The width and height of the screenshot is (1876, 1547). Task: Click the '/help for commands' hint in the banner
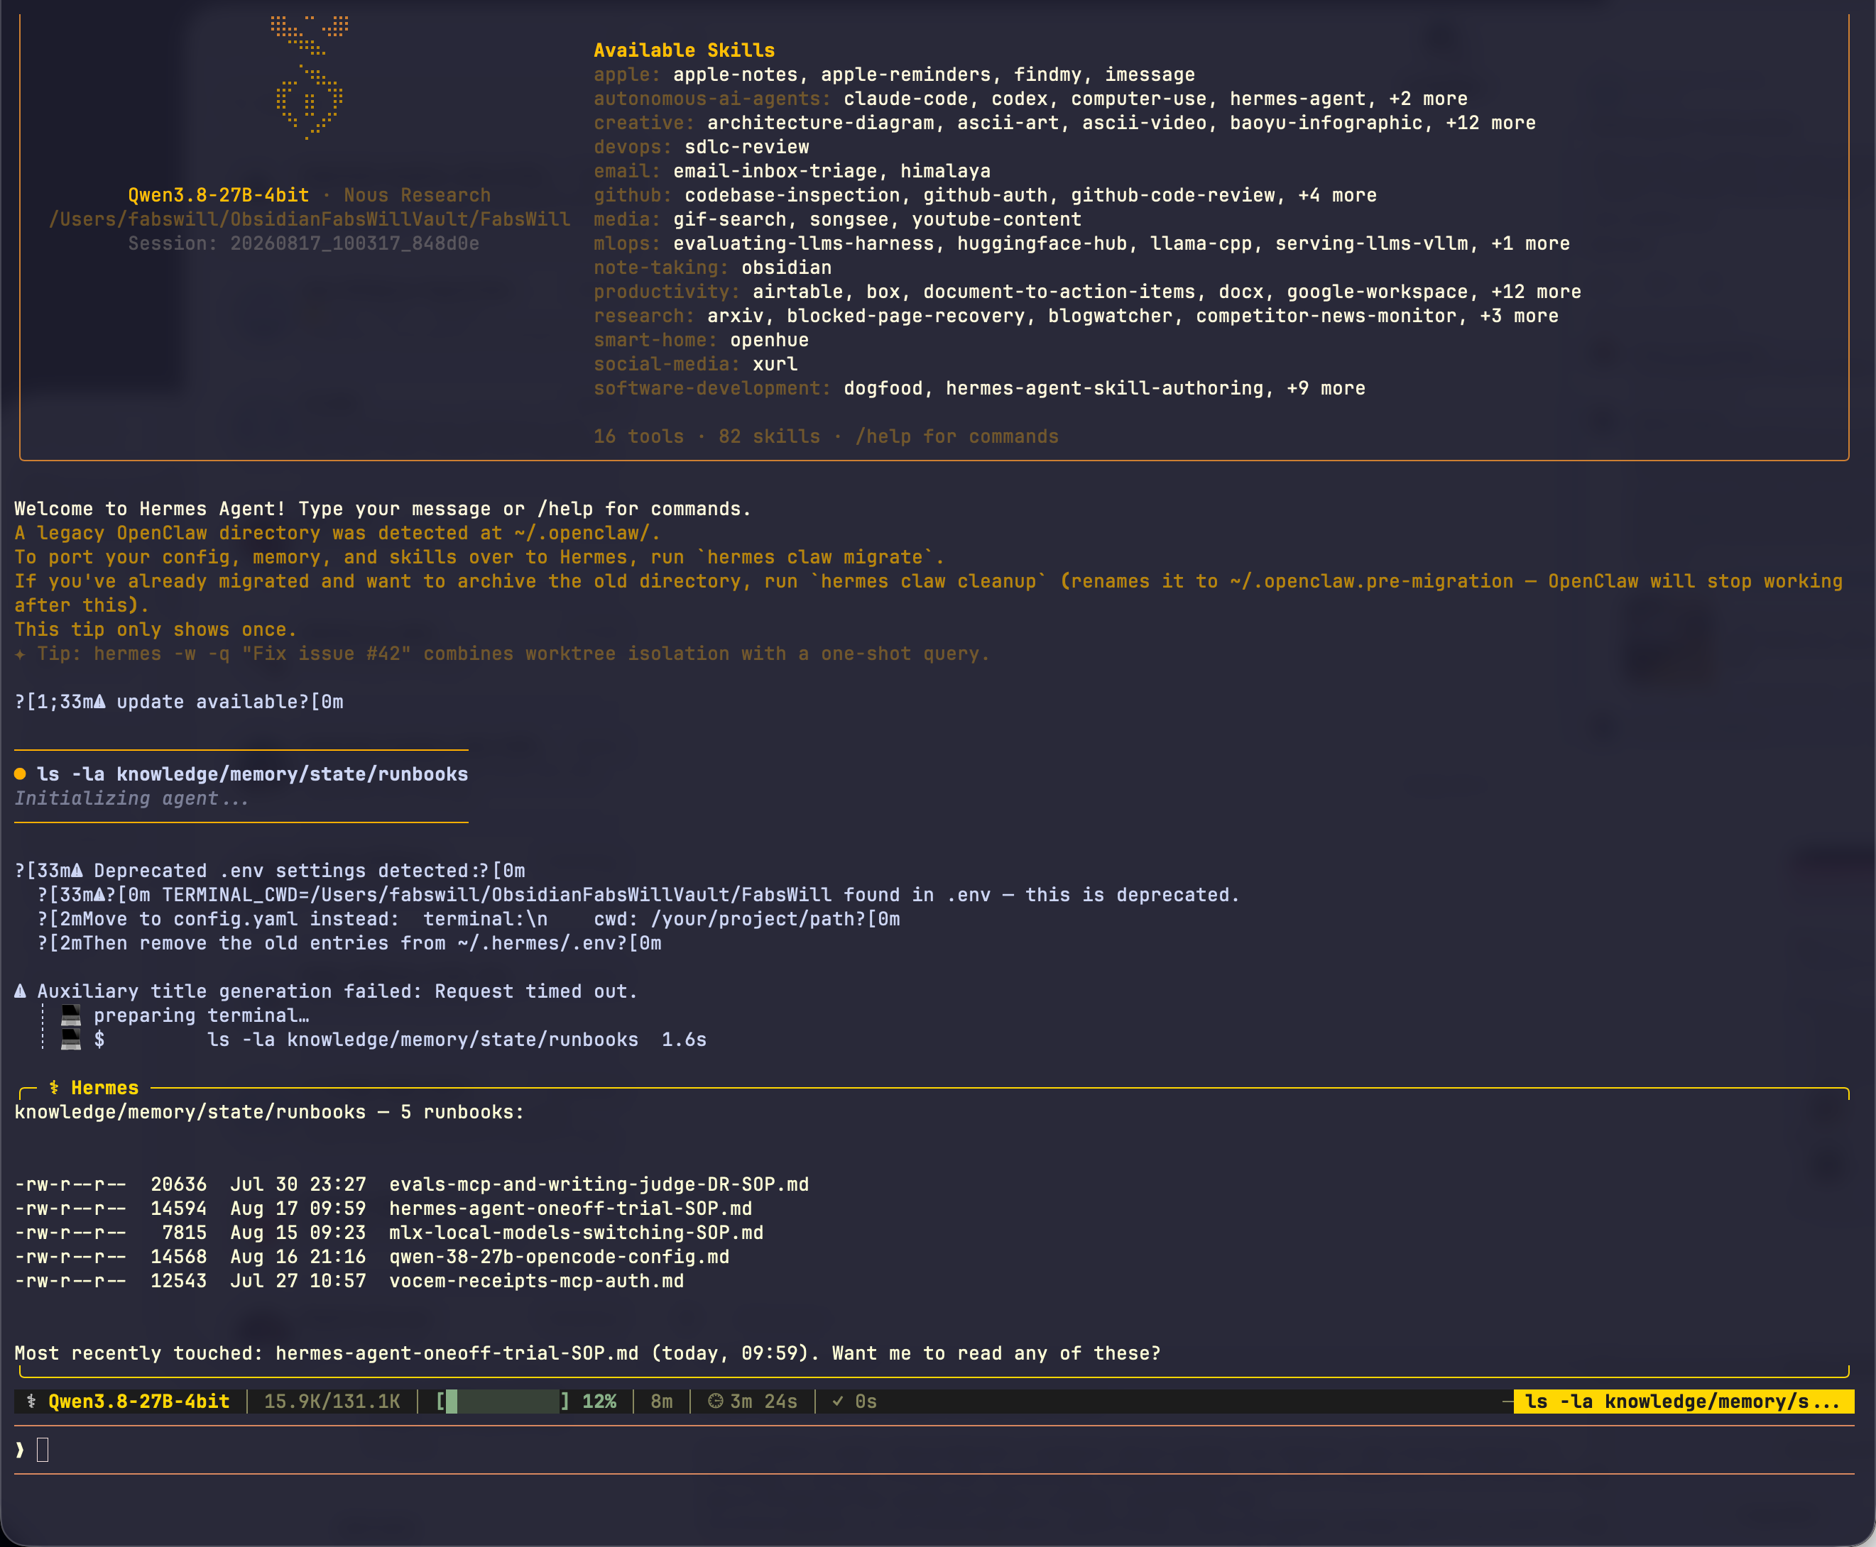coord(956,436)
